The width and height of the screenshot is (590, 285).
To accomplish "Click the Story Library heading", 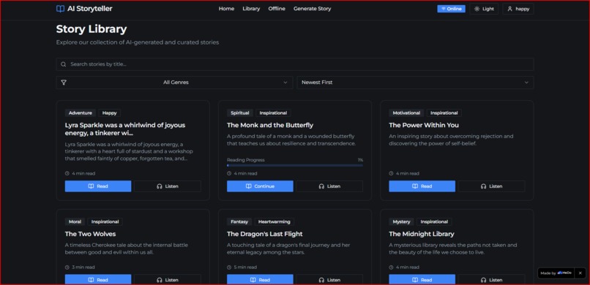I will [92, 29].
